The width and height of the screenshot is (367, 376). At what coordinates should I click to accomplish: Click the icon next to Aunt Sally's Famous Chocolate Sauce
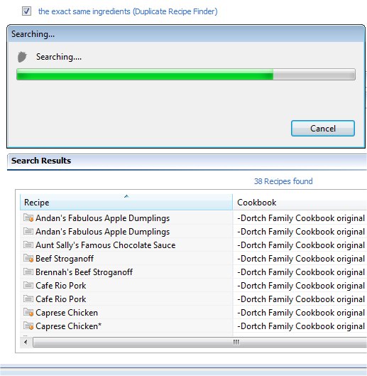click(28, 245)
